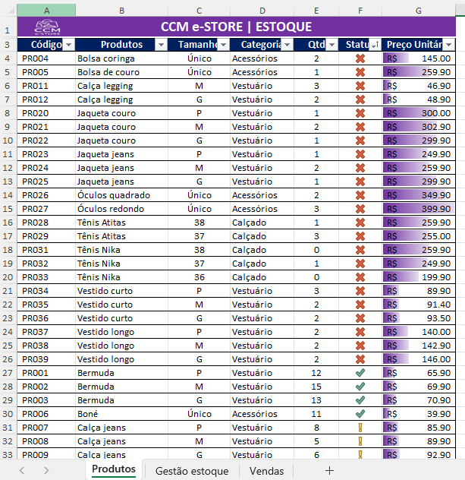Image resolution: width=465 pixels, height=480 pixels.
Task: Select the 'Tênis Atitas' size 37 product cell
Action: click(121, 236)
